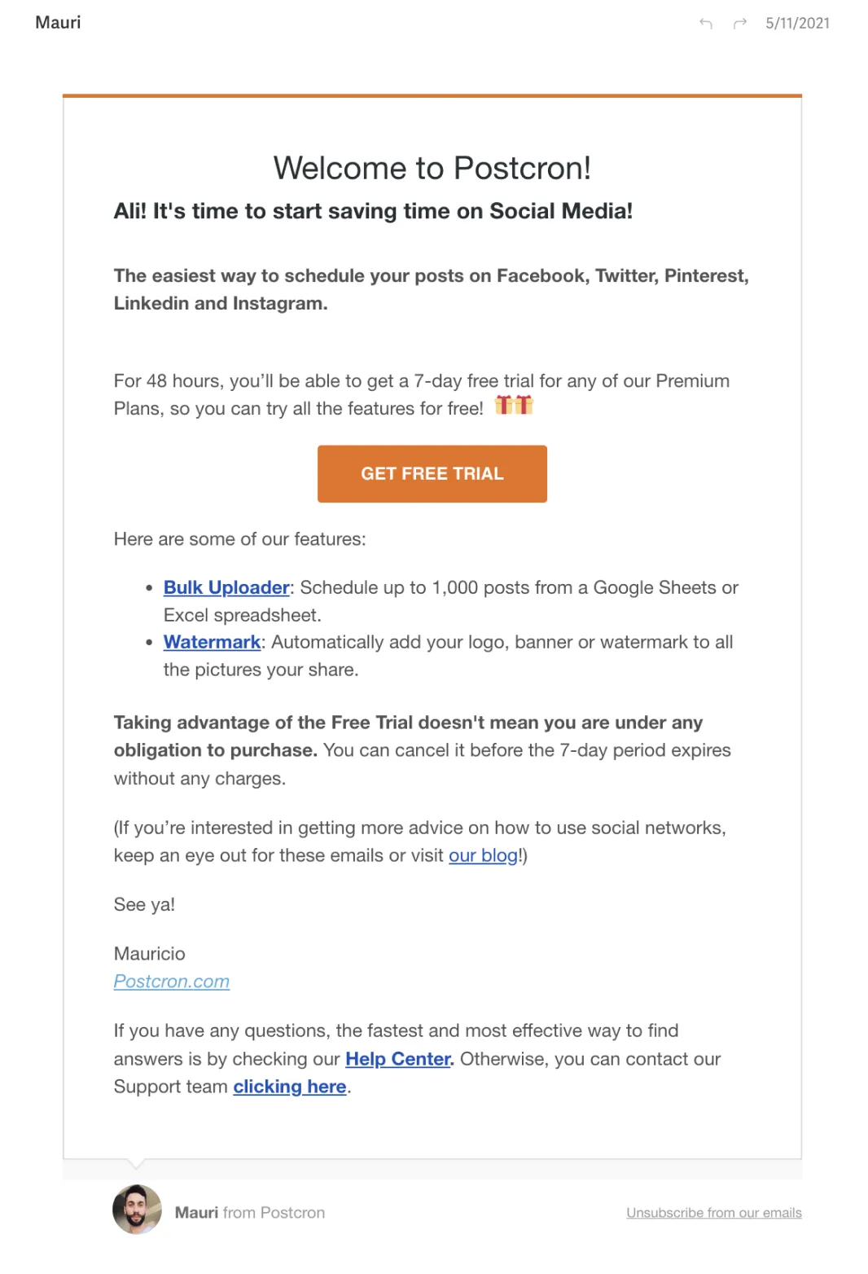Click the "Mauri from Postcron" label
Screen dimensions: 868x1274
click(250, 1213)
